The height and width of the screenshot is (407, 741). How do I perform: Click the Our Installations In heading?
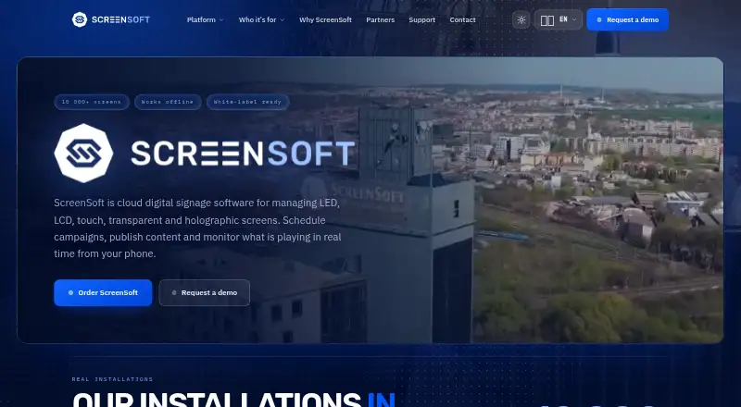(x=234, y=399)
